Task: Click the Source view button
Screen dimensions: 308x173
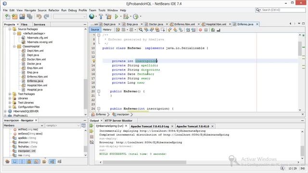Action: pos(95,30)
